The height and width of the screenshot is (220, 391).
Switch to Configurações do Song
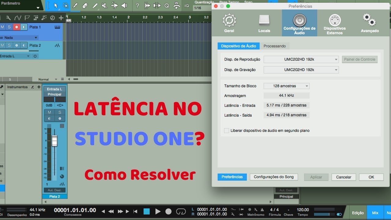tap(274, 177)
